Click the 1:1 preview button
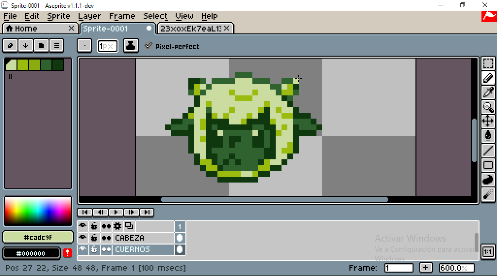The image size is (497, 276). pyautogui.click(x=488, y=252)
